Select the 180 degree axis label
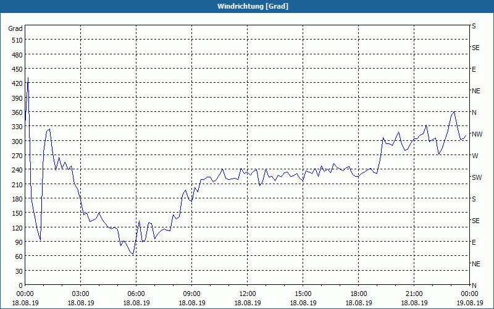This screenshot has height=309, width=494. click(17, 199)
